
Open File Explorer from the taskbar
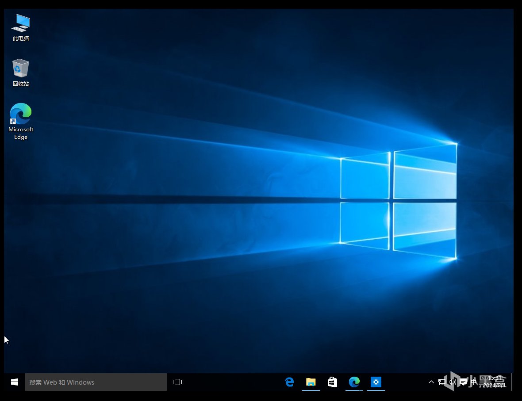click(x=311, y=382)
